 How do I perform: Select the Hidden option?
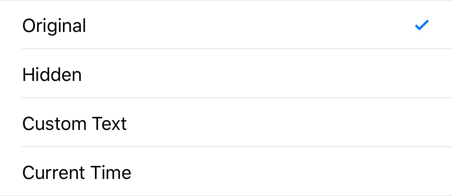tap(226, 73)
